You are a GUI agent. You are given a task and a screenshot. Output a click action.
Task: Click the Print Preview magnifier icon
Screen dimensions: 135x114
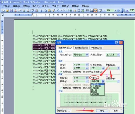[28, 11]
